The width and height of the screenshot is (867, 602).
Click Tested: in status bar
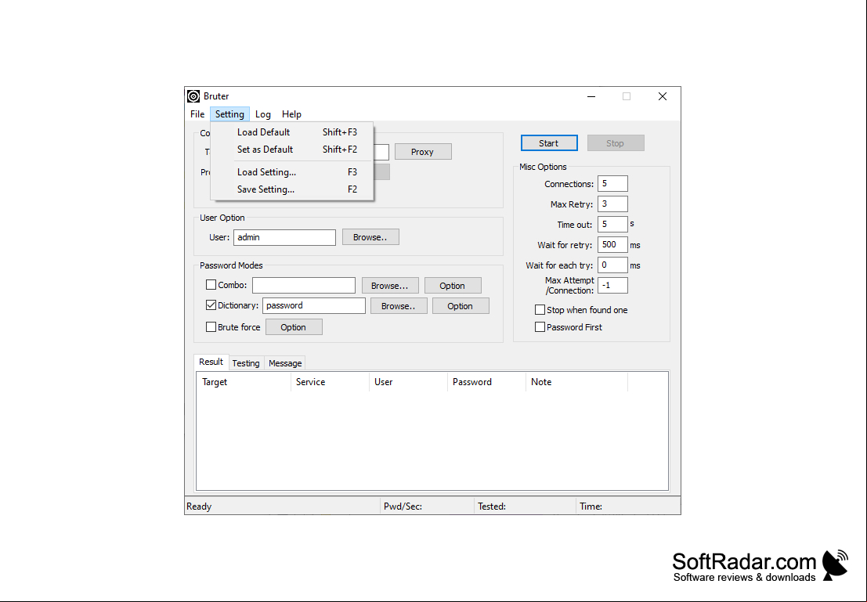tap(492, 506)
